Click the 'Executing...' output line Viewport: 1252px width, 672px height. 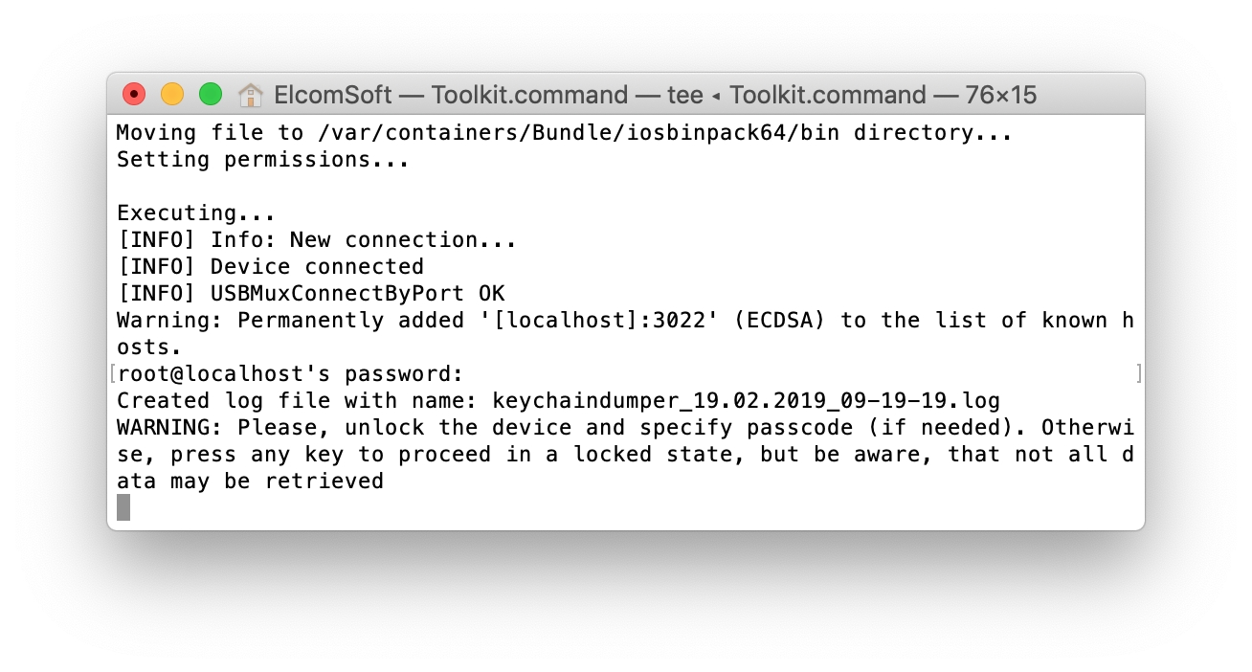click(196, 213)
